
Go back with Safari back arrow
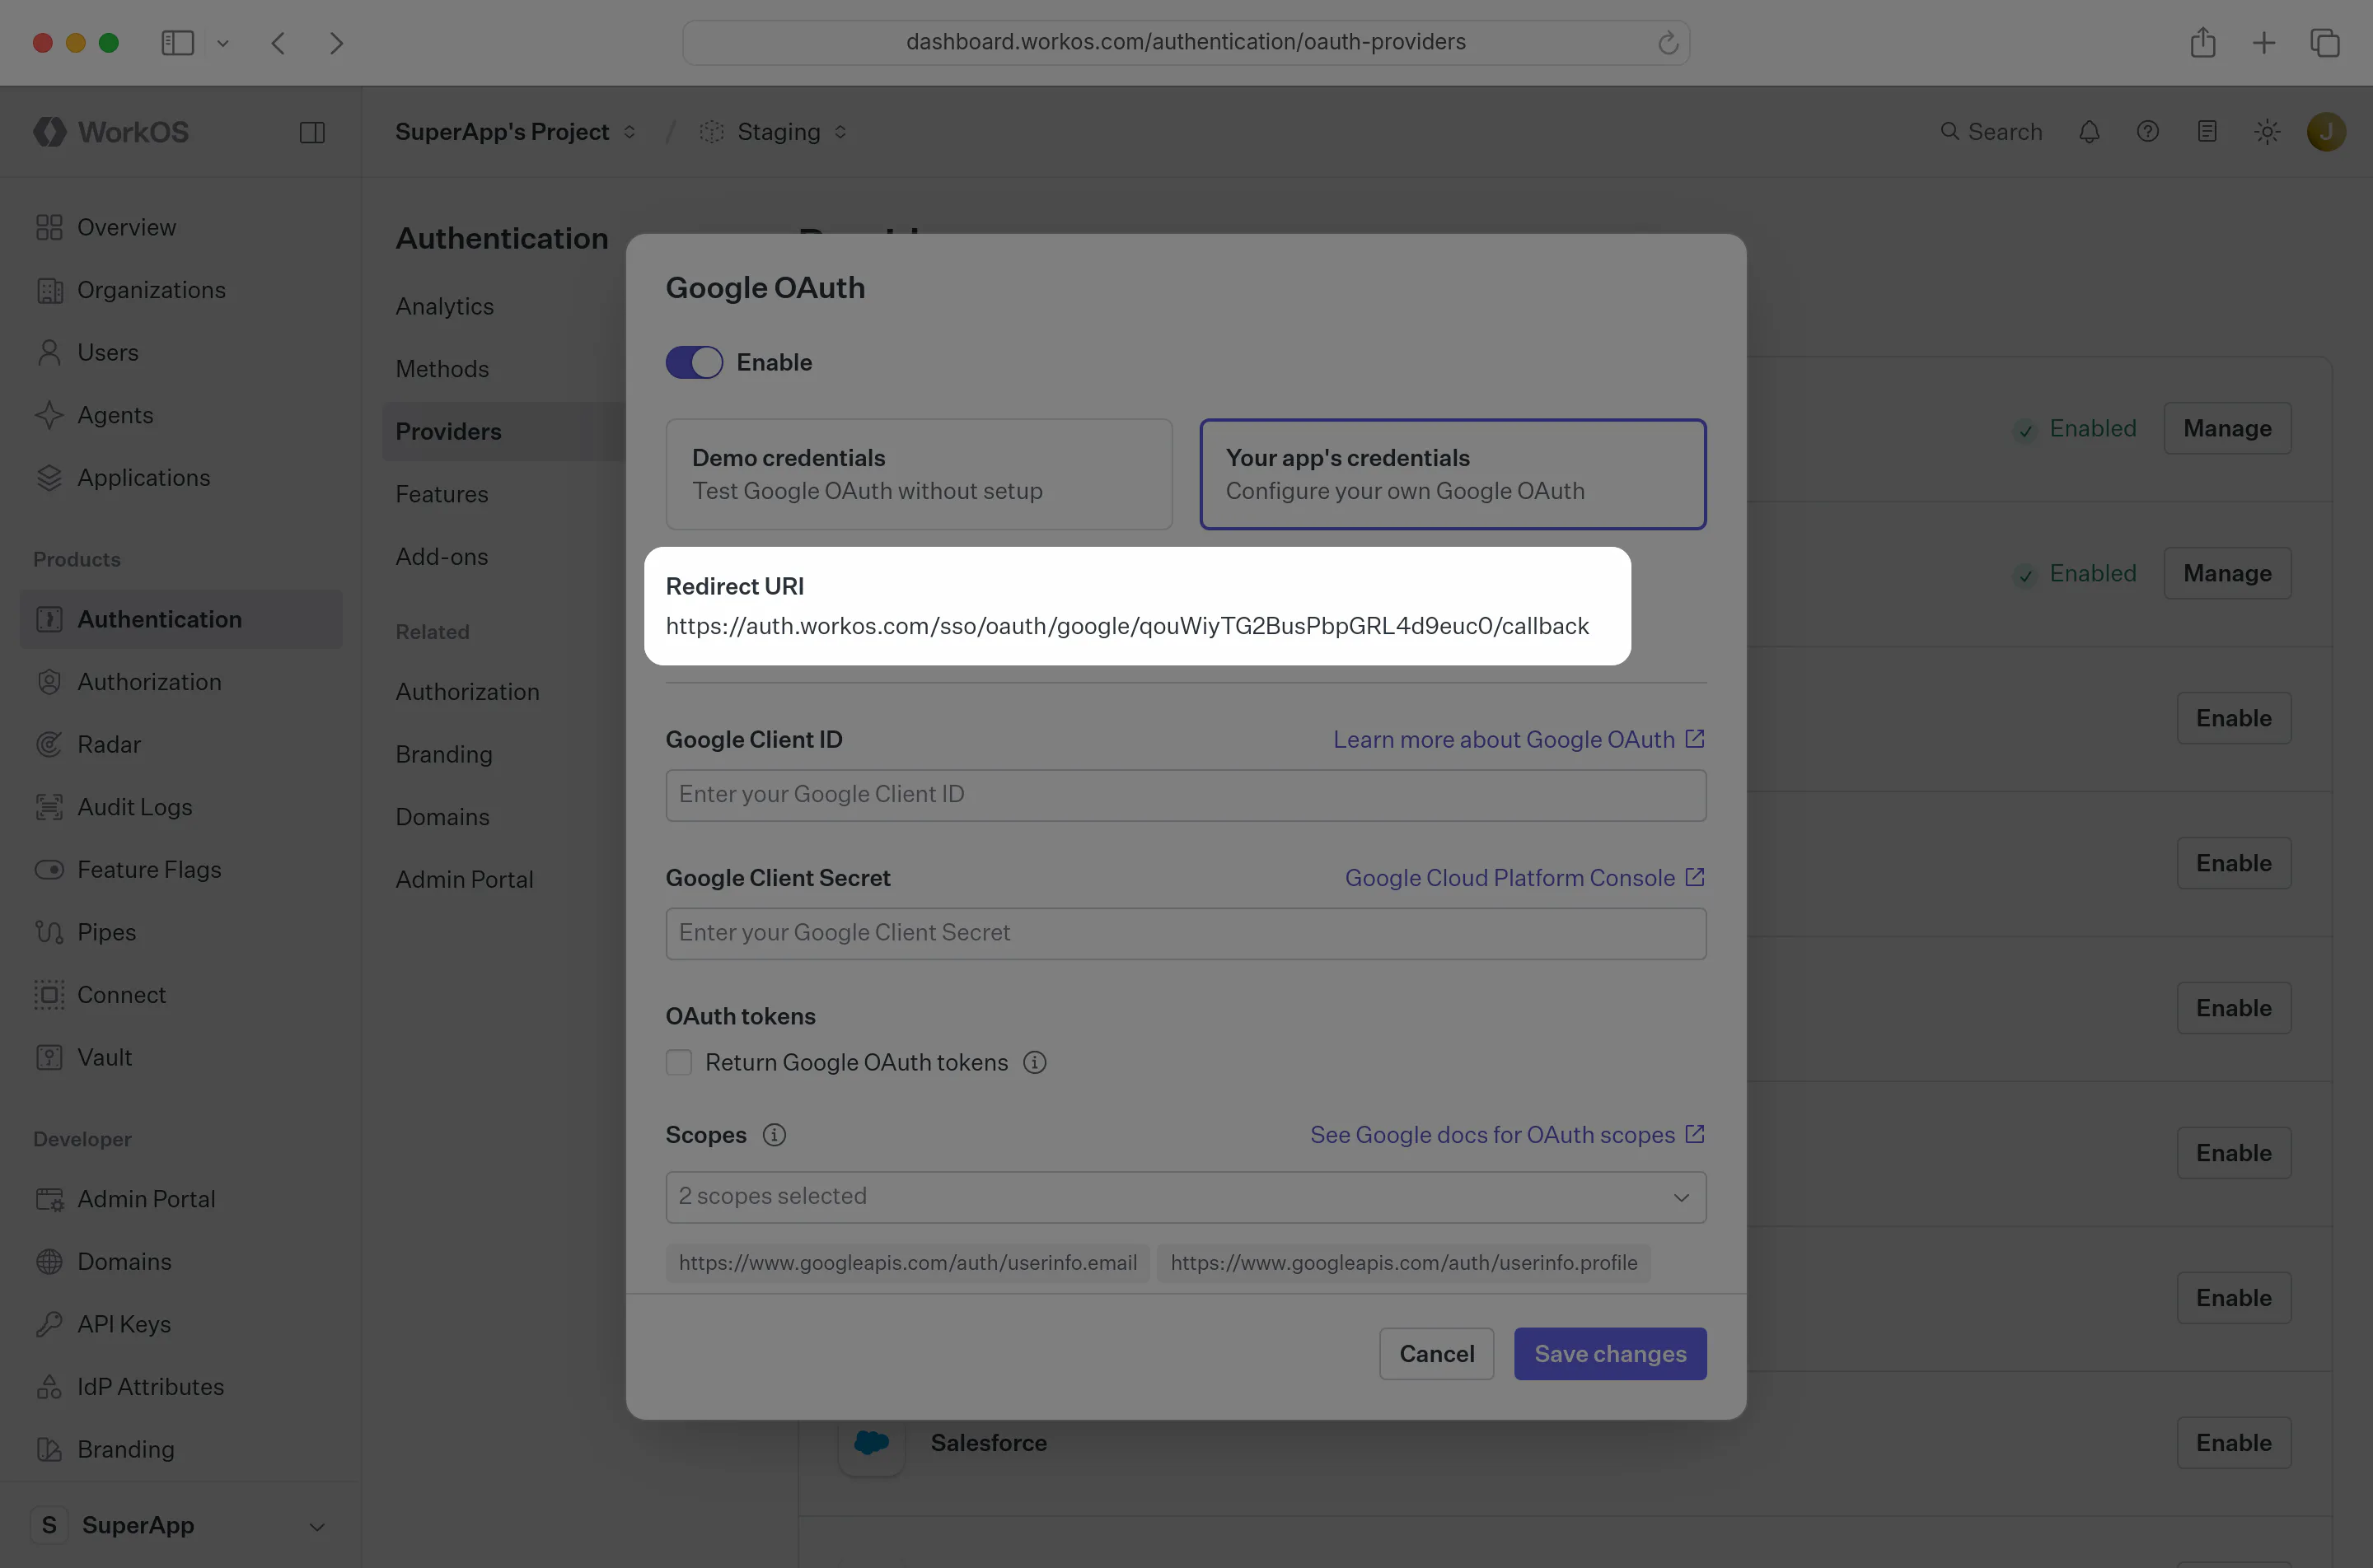[278, 43]
